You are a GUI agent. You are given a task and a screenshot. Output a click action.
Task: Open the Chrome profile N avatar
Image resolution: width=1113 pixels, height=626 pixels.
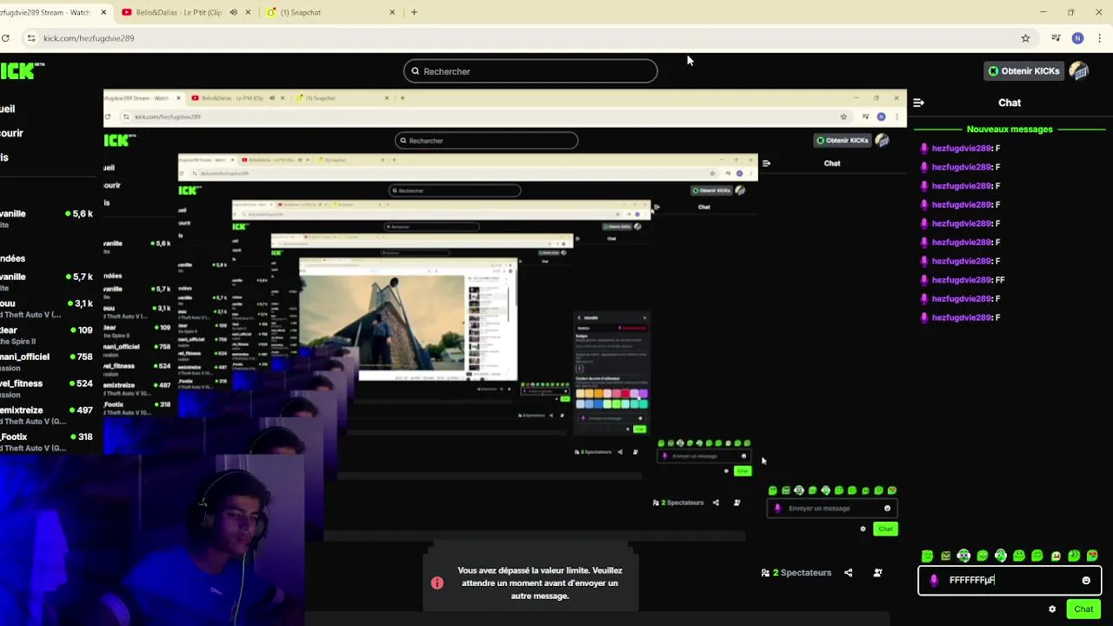point(1077,38)
